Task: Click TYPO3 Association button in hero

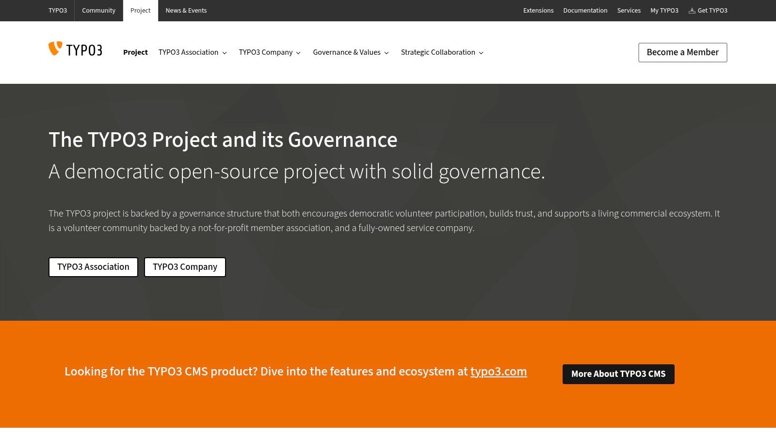Action: (x=93, y=267)
